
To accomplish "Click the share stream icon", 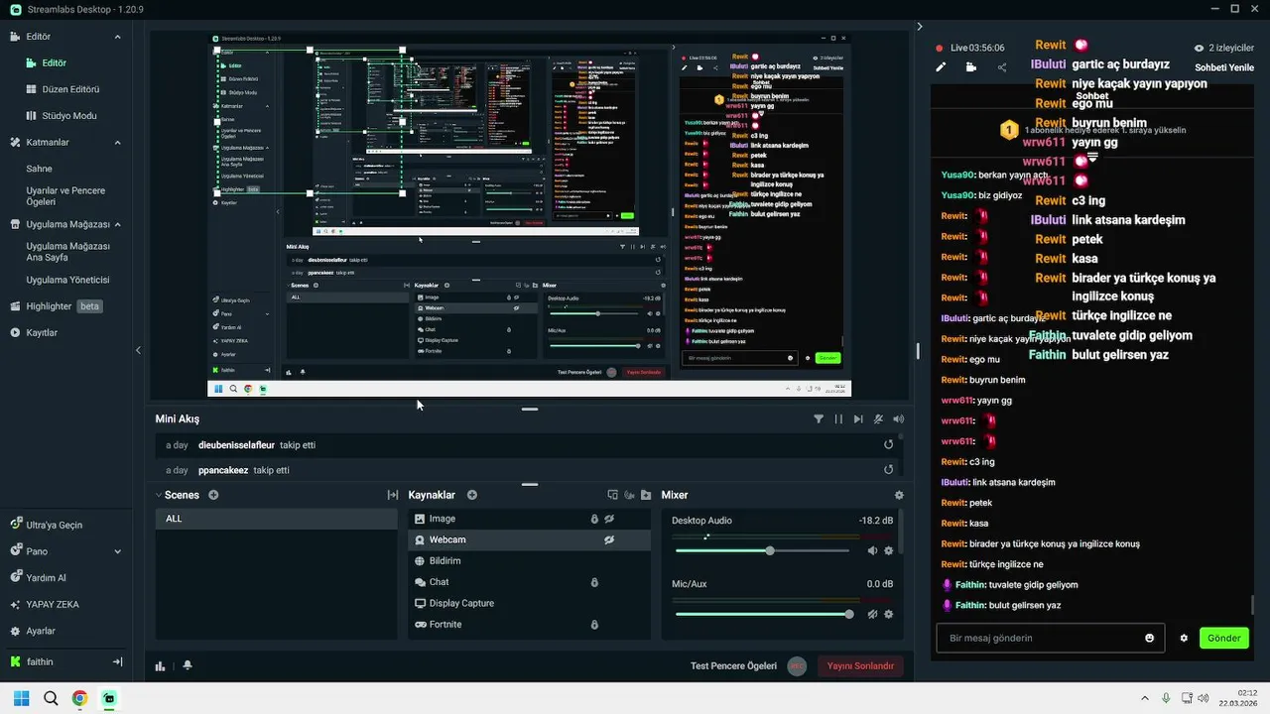I will point(1001,67).
